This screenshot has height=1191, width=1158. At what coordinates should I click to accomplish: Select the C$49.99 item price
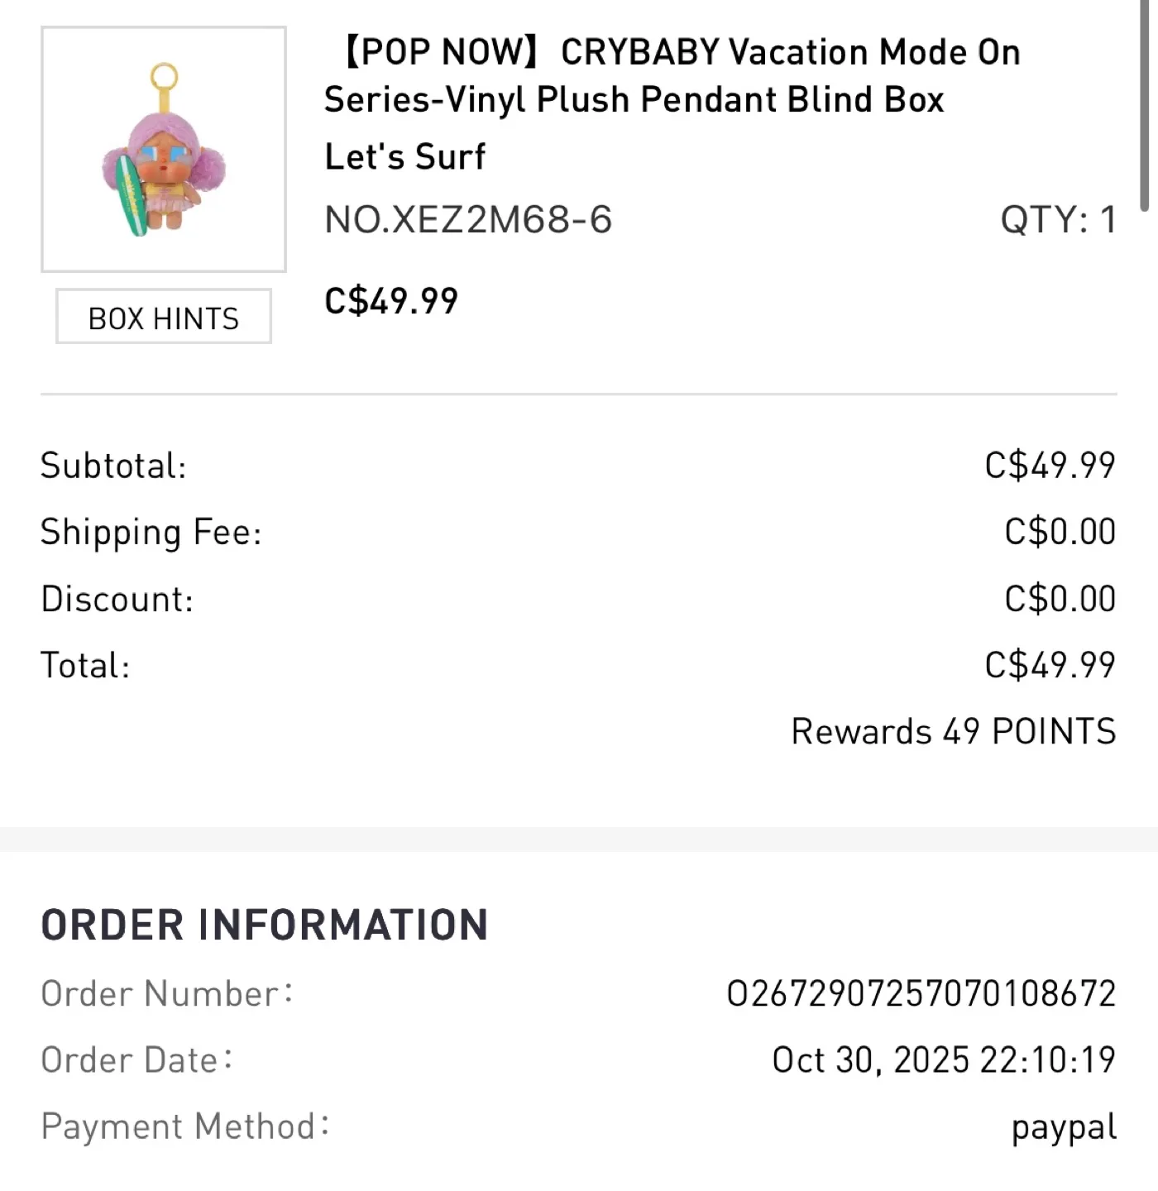click(x=391, y=300)
